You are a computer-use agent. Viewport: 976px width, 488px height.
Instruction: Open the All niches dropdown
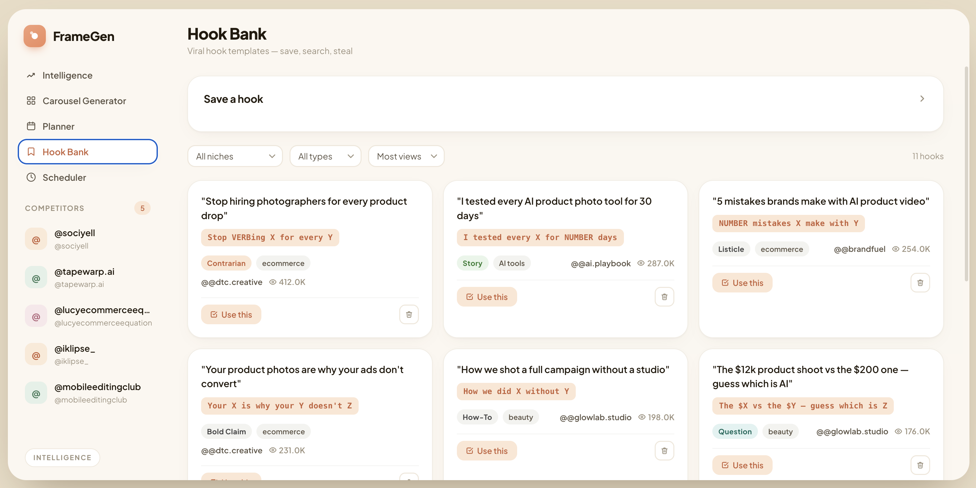[235, 156]
